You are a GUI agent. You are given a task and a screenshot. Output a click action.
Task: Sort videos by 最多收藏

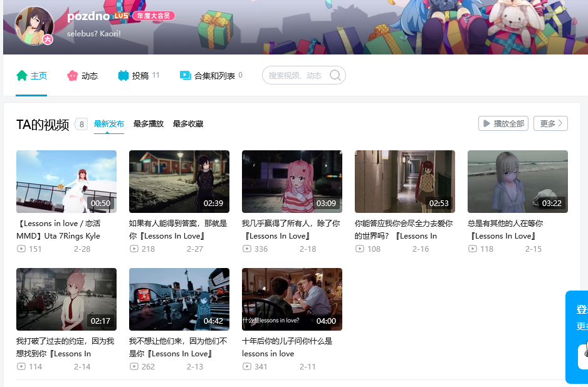[188, 124]
